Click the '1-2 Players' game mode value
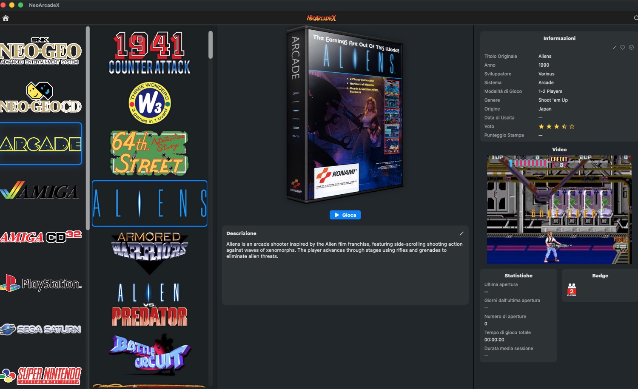 [x=550, y=91]
